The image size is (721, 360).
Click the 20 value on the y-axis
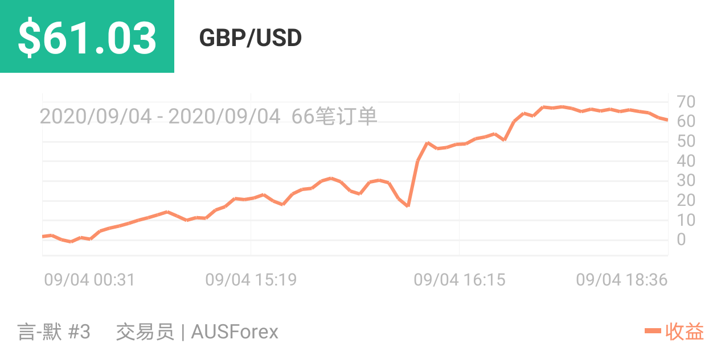(686, 201)
